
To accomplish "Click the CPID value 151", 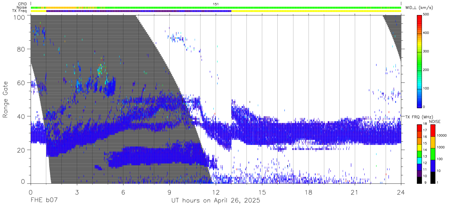I will 216,4.
